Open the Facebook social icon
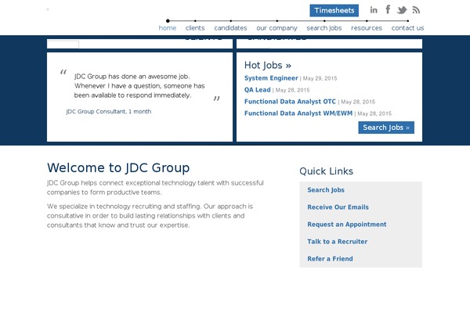This screenshot has height=313, width=470. click(388, 9)
